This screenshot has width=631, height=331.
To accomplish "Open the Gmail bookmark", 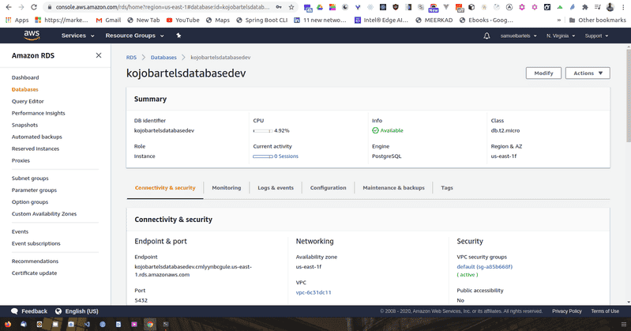I will [108, 20].
